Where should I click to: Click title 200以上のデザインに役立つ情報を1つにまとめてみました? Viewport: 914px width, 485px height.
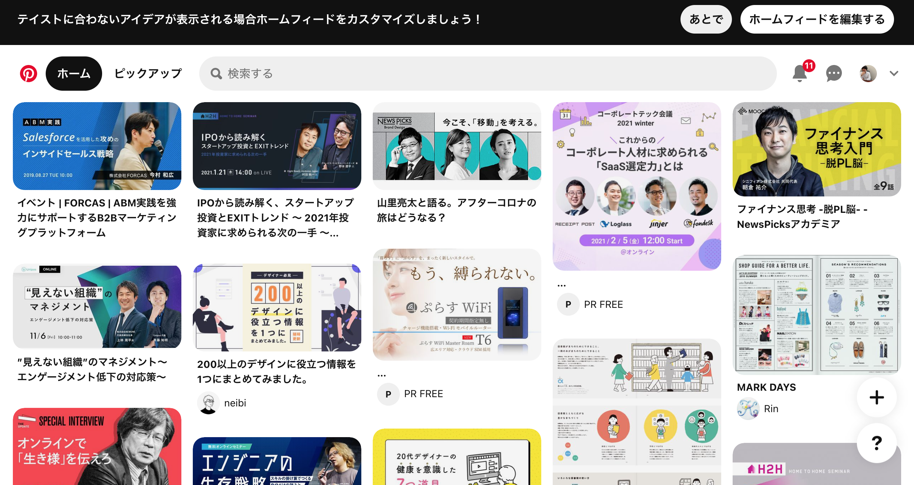(x=277, y=371)
